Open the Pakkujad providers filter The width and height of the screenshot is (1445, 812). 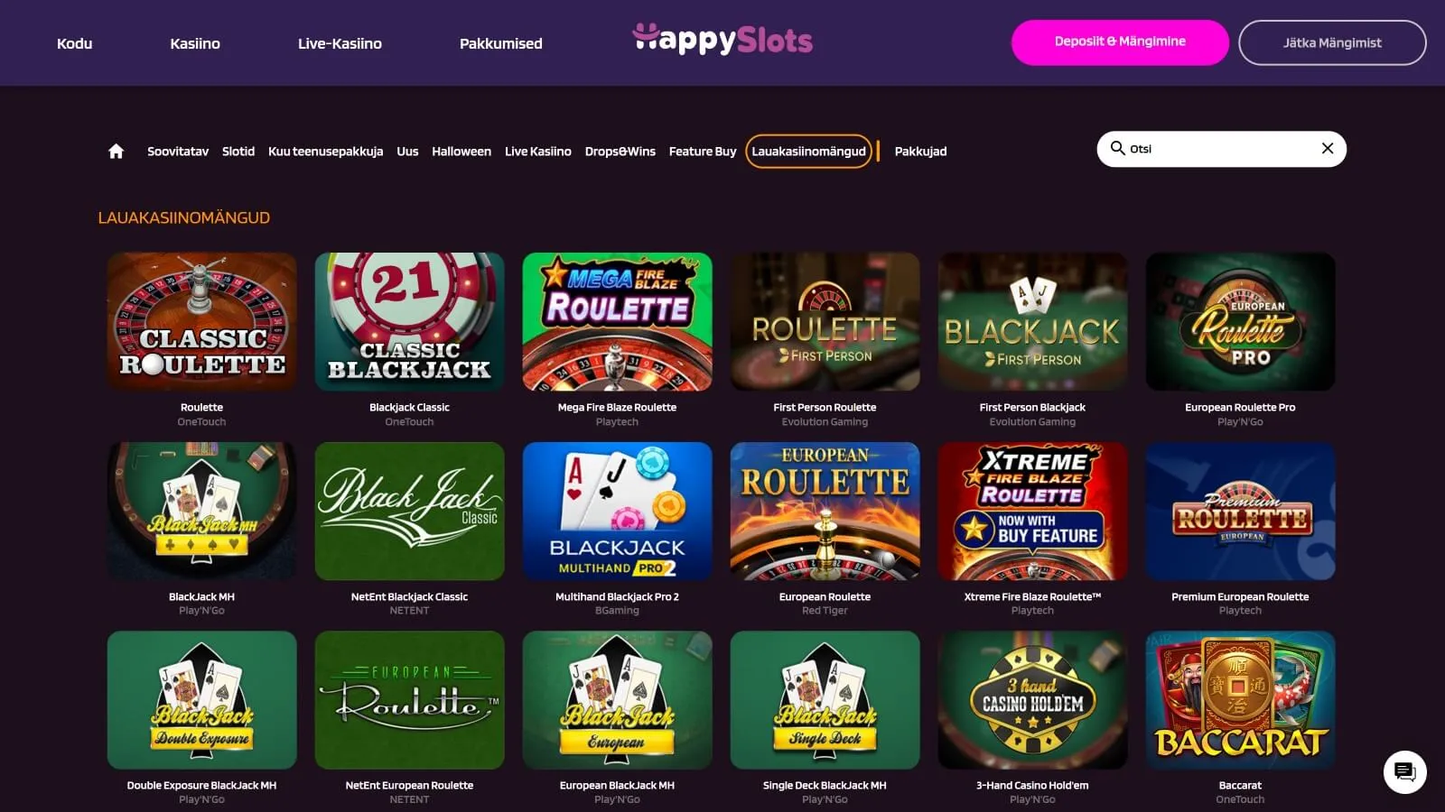(x=920, y=152)
